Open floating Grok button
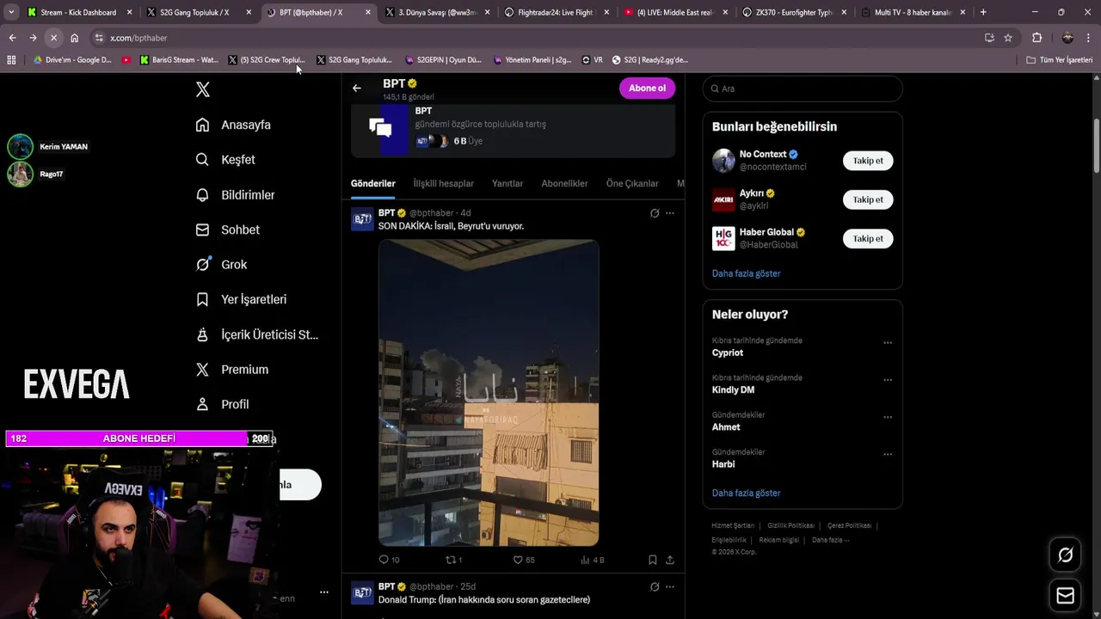Image resolution: width=1101 pixels, height=619 pixels. 1065,555
